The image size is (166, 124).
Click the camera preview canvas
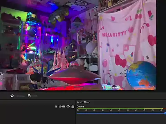pos(78,45)
